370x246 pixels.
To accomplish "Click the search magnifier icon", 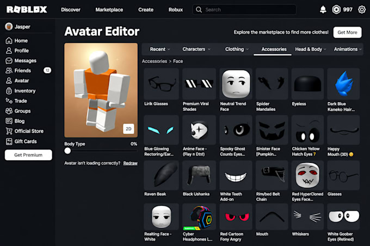I will 199,10.
